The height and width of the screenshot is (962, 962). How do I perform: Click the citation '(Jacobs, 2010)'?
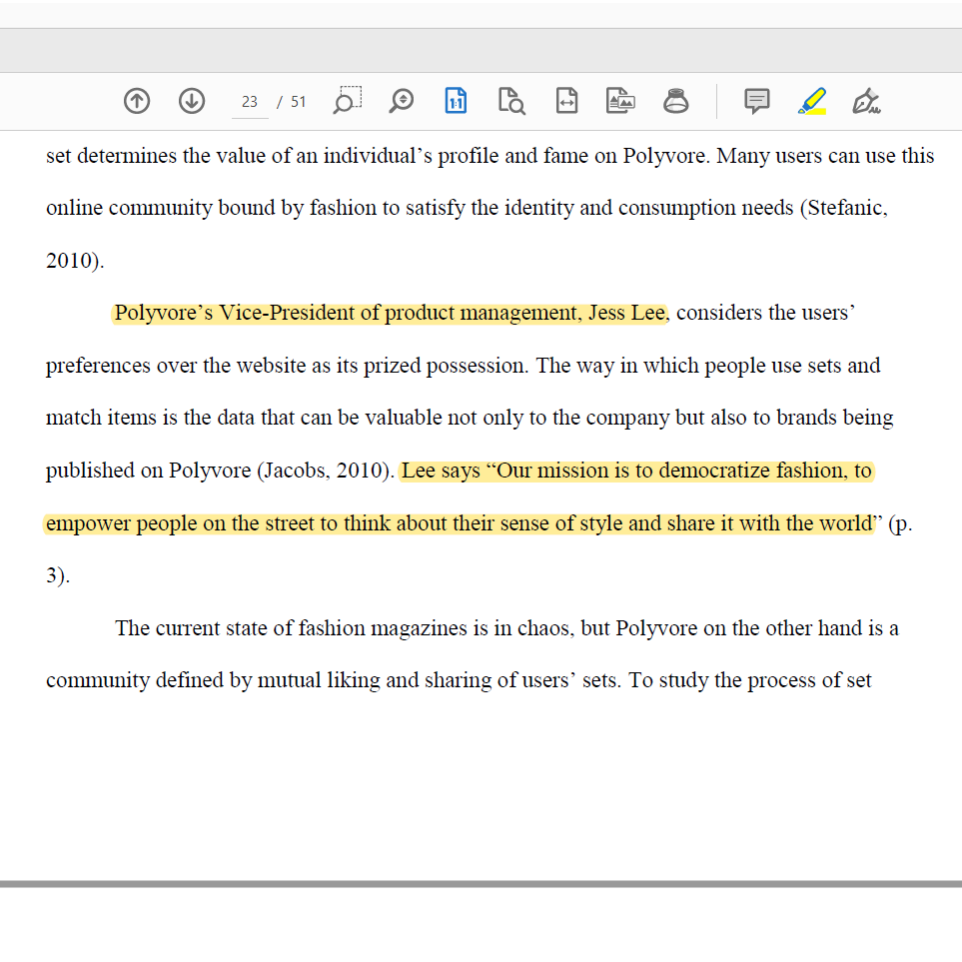coord(326,471)
